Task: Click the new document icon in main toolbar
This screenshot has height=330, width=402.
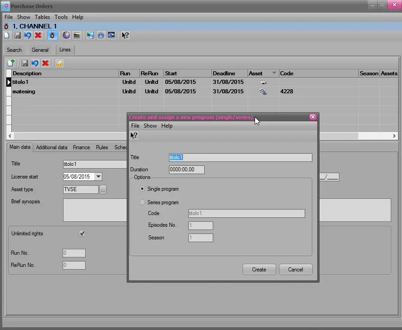Action: coord(7,35)
